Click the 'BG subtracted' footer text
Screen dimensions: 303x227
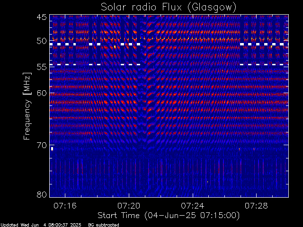pyautogui.click(x=104, y=225)
